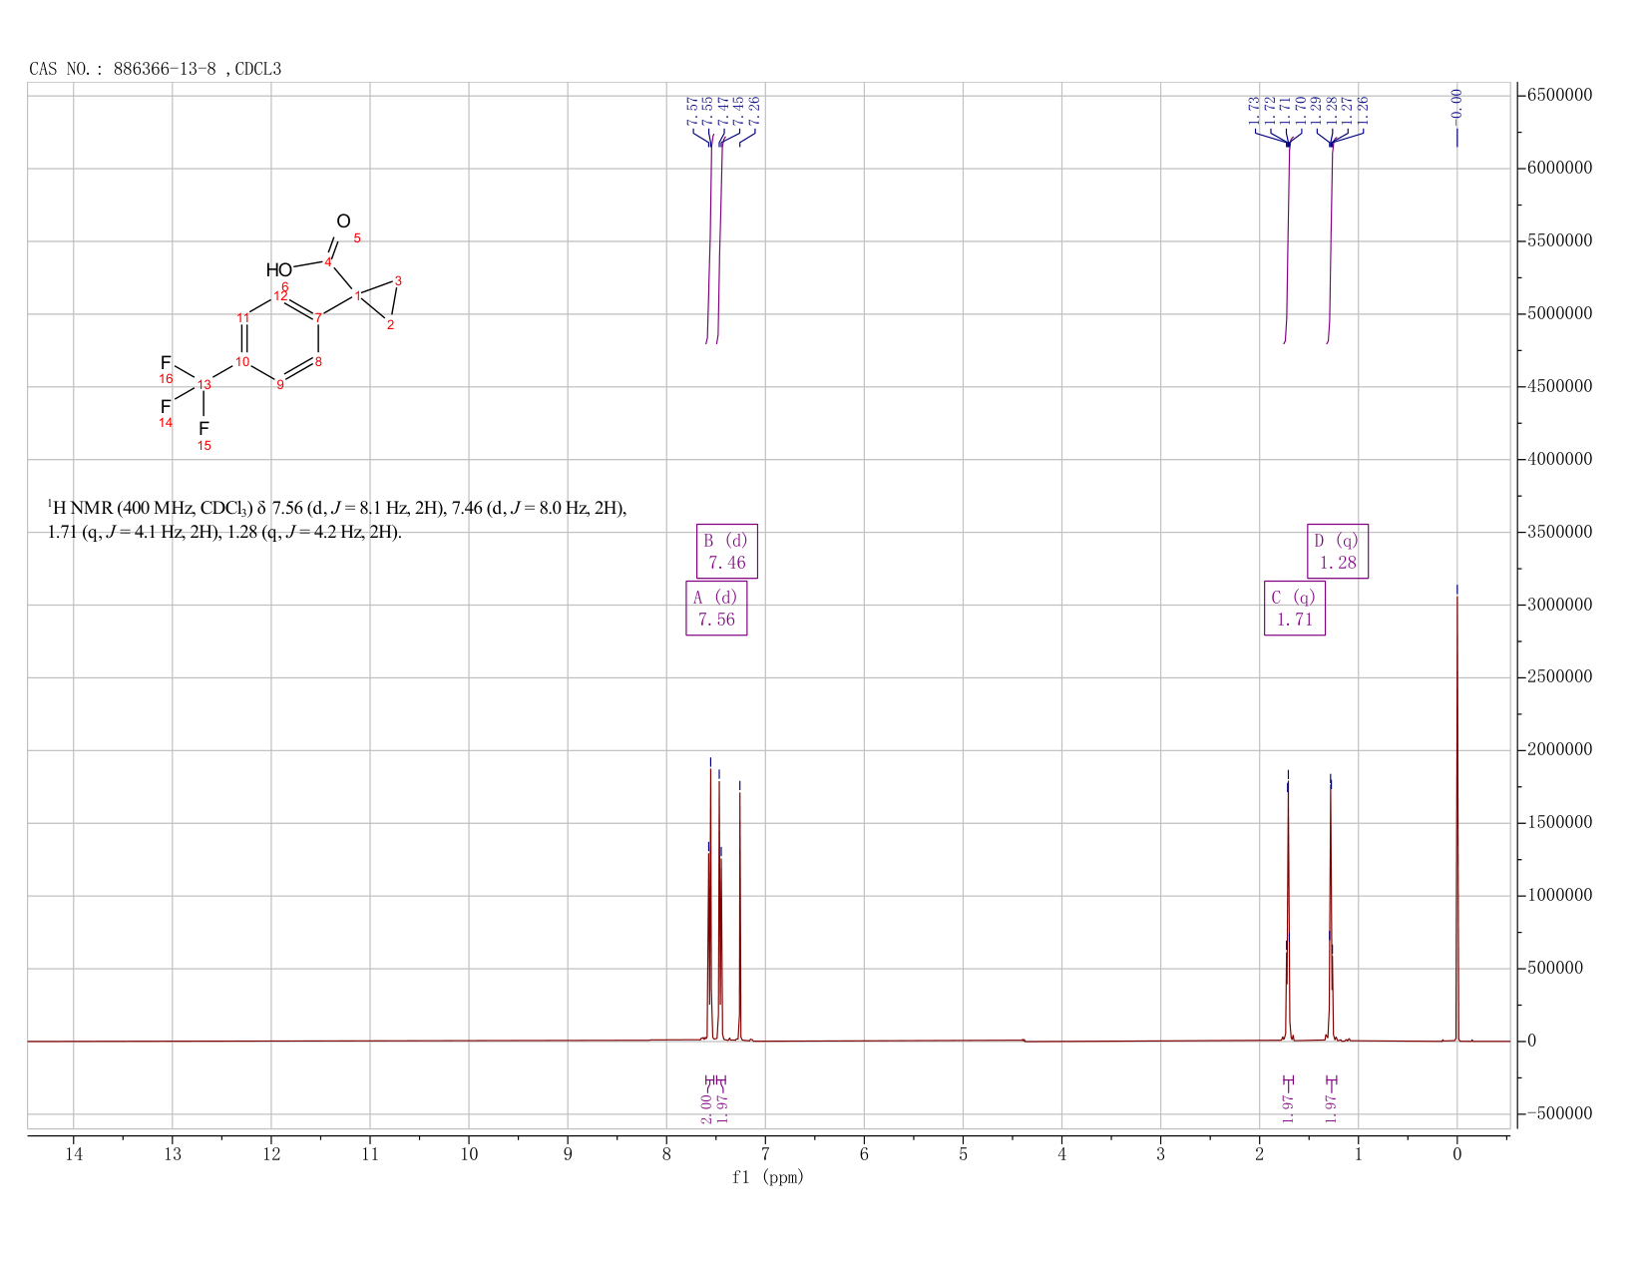Image resolution: width=1646 pixels, height=1272 pixels.
Task: Click the A (d) 7.56 multiplet box
Action: 716,608
